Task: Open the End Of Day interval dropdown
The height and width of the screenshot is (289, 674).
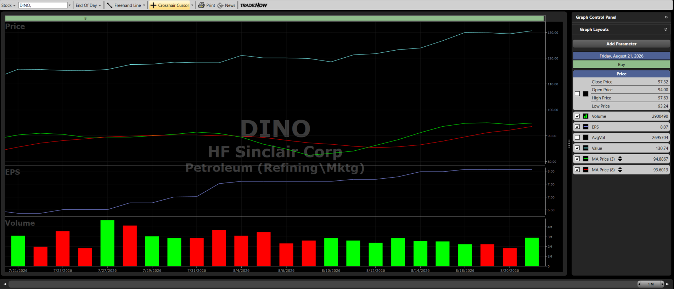Action: coord(88,5)
